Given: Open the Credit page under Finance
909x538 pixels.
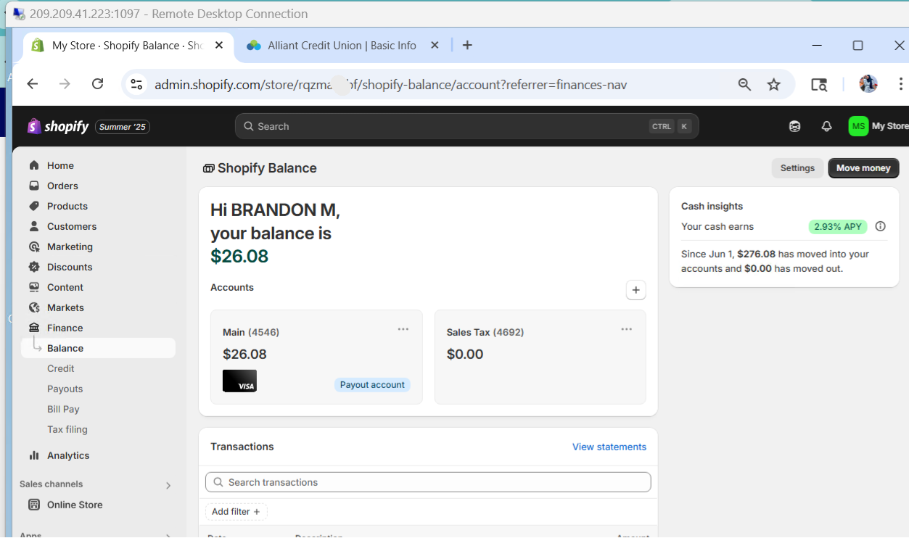Looking at the screenshot, I should pos(61,368).
